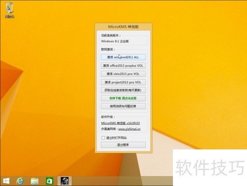
Task: Visit the www.yishimei.cn link
Action: tap(129, 129)
